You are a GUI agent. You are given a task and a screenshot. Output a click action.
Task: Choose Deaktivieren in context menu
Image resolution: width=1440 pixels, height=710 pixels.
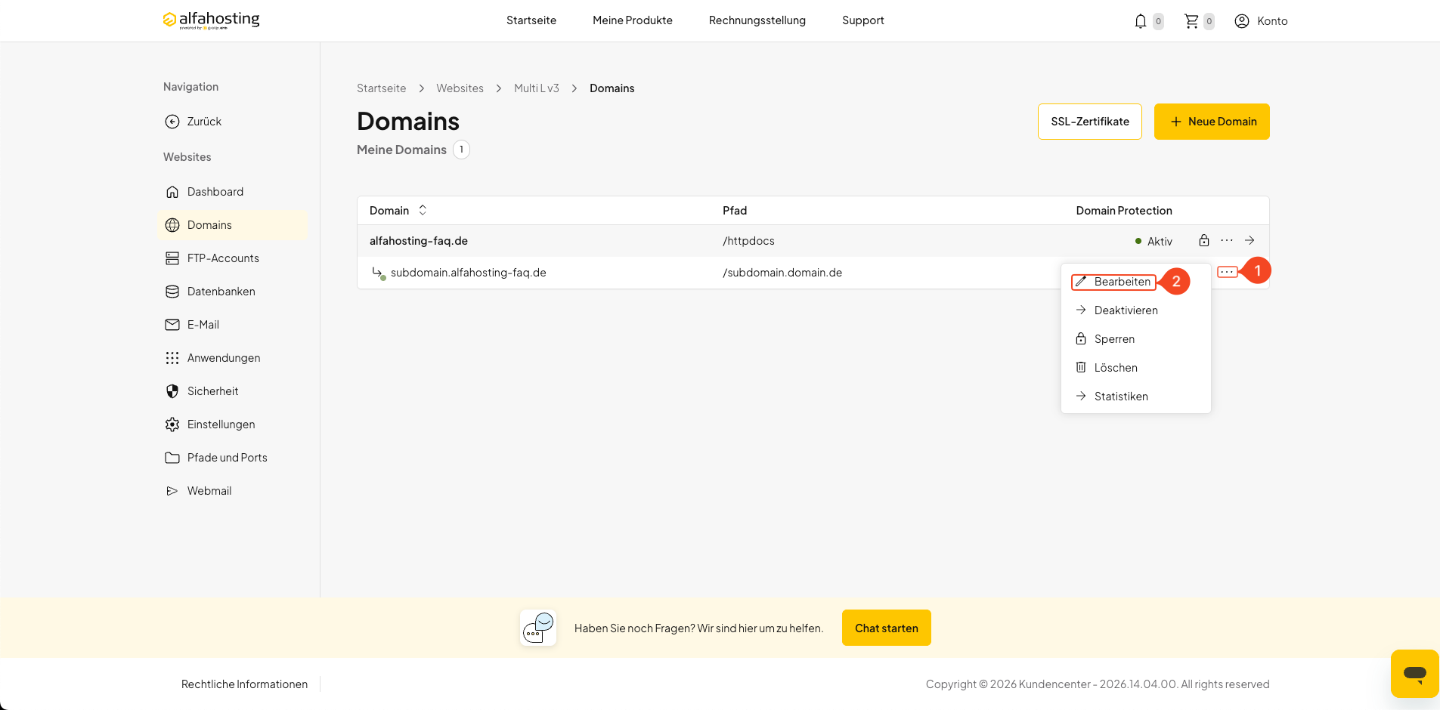1136,310
